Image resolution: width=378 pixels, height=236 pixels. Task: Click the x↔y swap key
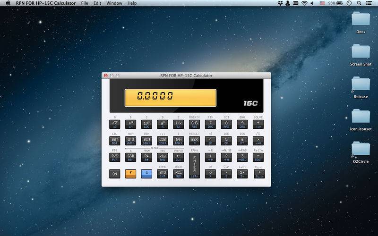pos(163,157)
